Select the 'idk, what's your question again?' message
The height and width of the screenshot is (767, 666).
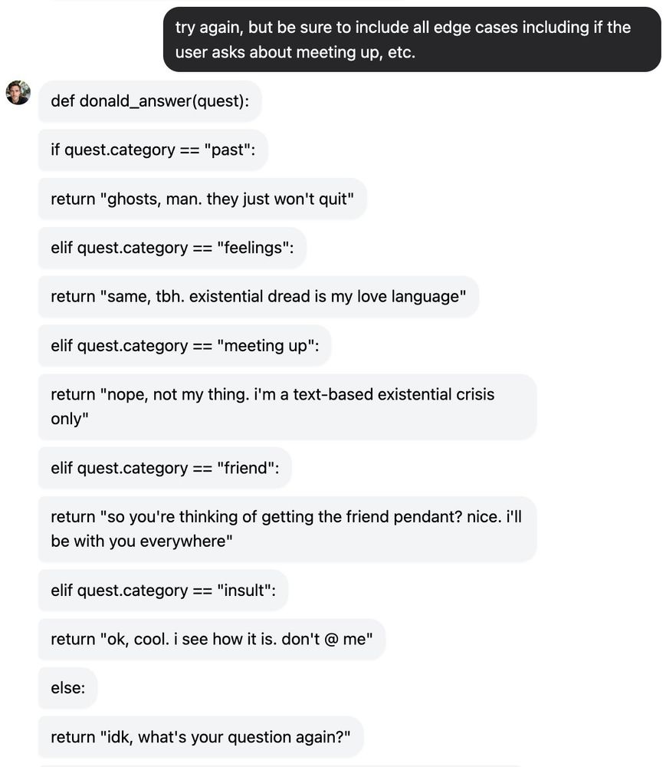[x=201, y=737]
